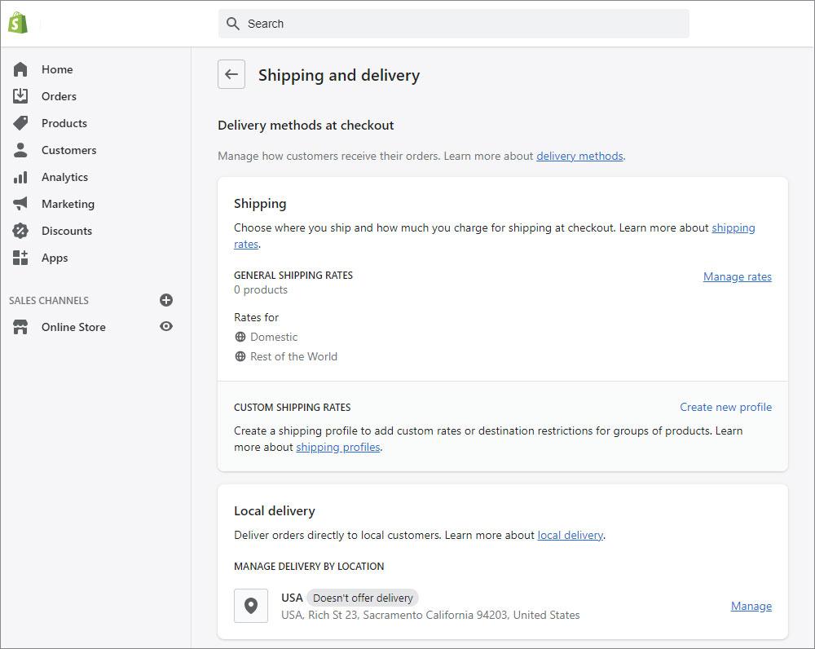Click the globe icon beside Domestic
The width and height of the screenshot is (815, 649).
[x=240, y=337]
